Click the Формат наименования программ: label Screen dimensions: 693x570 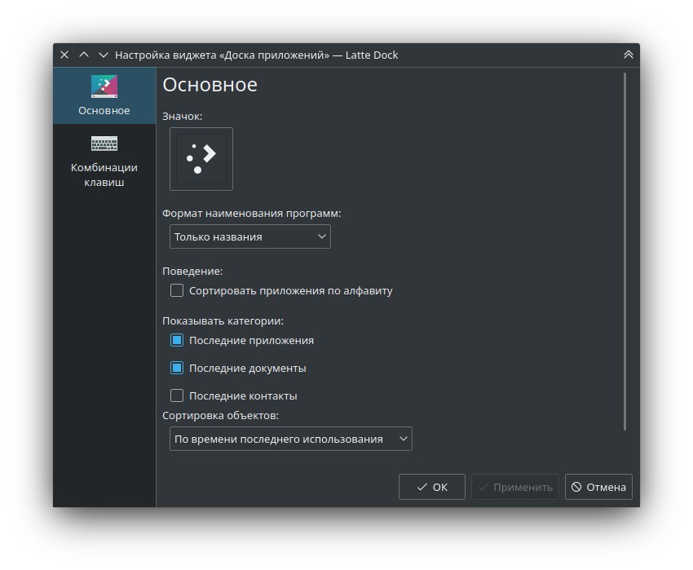pyautogui.click(x=251, y=213)
